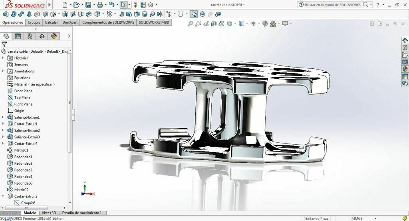Open the Help question mark dropdown arrow
Viewport: 409px width, 221px height.
383,5
